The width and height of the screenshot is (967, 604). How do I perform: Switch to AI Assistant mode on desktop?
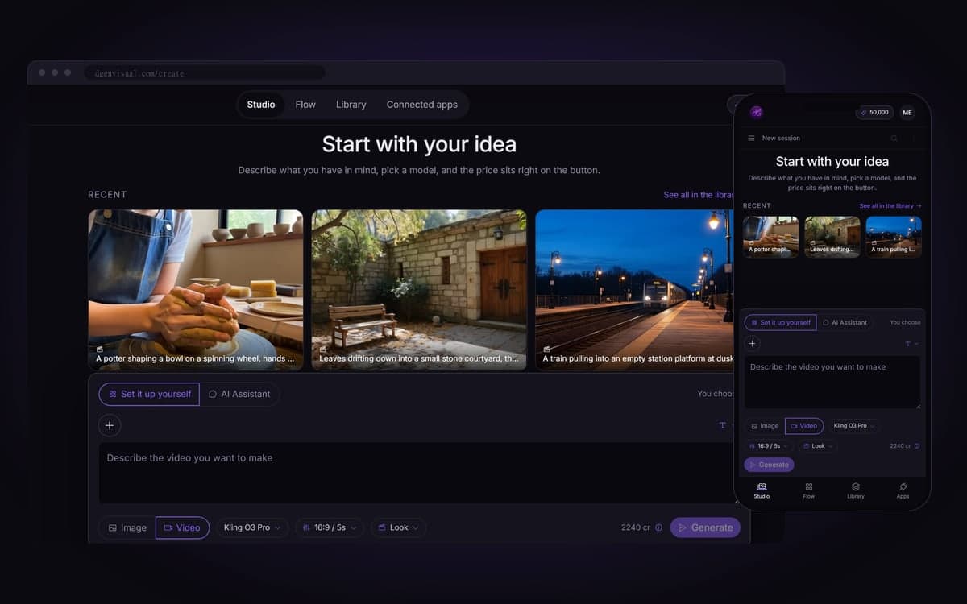click(x=239, y=394)
